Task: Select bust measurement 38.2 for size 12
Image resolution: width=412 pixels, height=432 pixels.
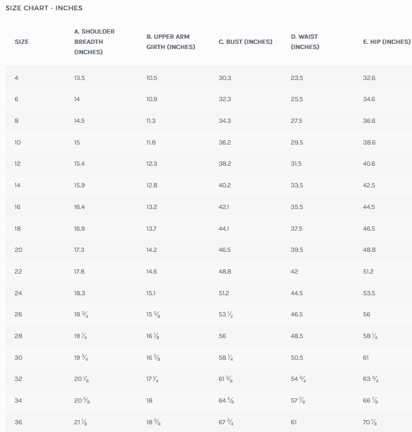Action: pos(225,164)
